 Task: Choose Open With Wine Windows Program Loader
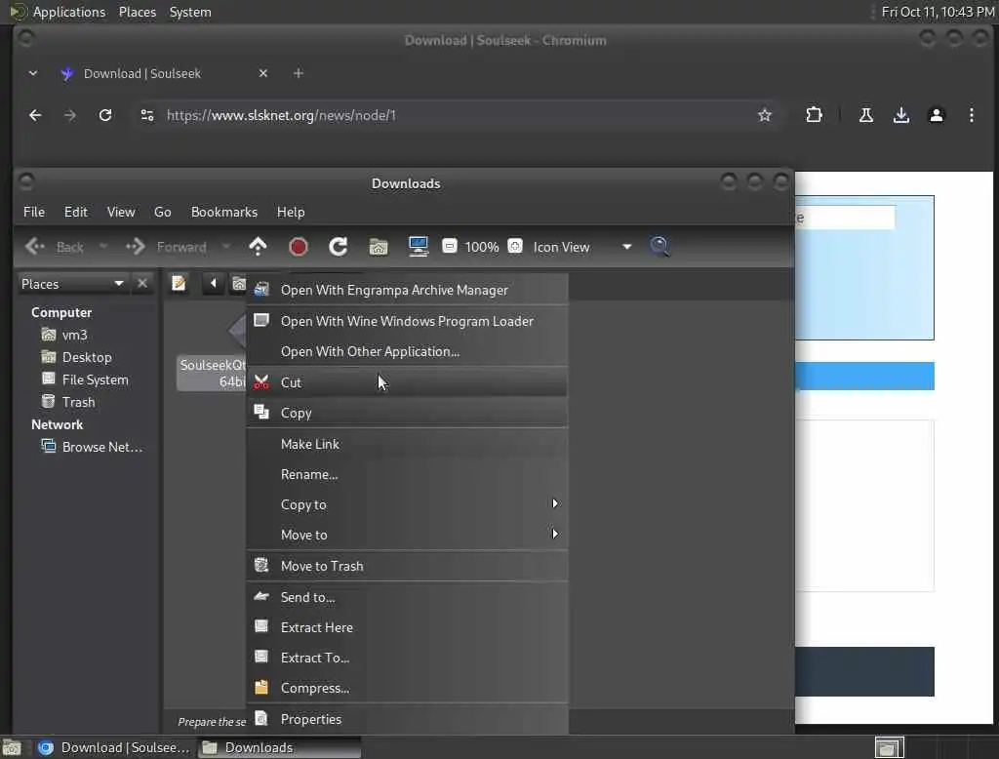[x=407, y=321]
